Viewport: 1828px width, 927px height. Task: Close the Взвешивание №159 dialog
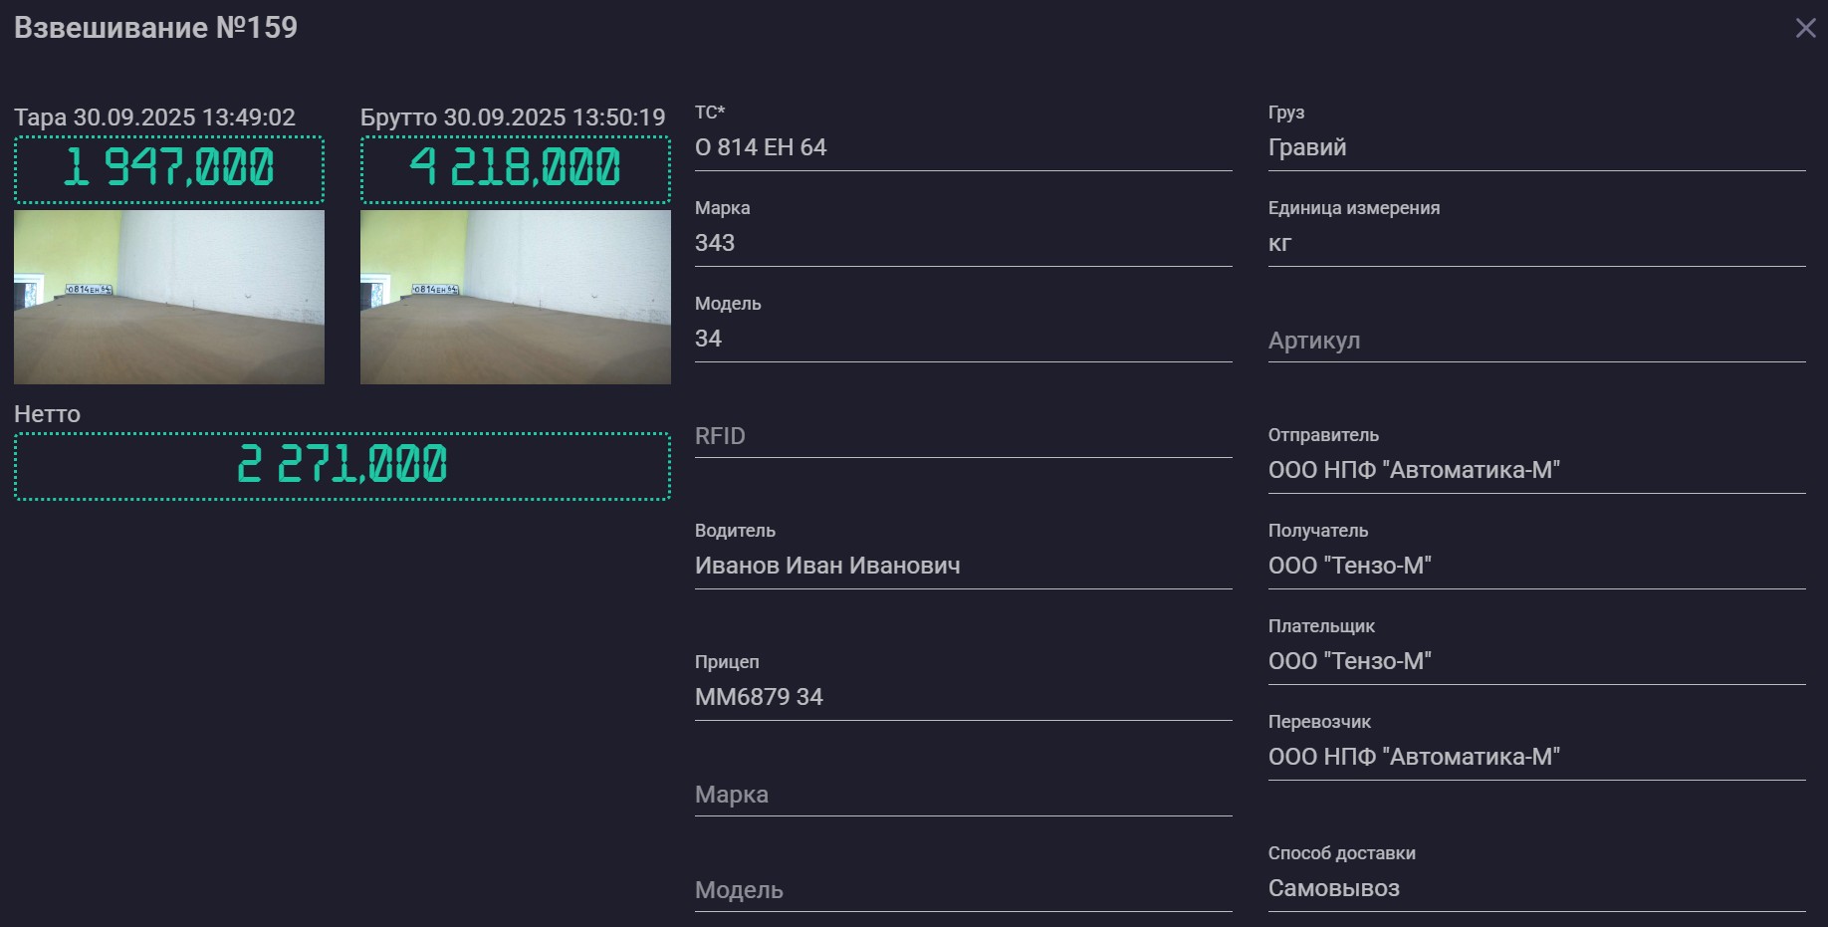pyautogui.click(x=1805, y=28)
